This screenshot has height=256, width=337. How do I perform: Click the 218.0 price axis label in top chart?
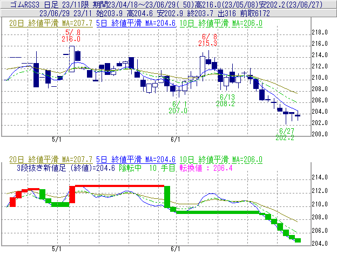point(320,32)
